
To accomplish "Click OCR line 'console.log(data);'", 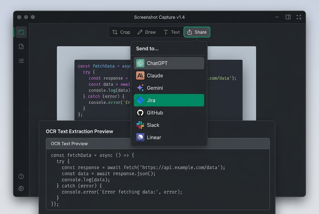I will (x=86, y=180).
